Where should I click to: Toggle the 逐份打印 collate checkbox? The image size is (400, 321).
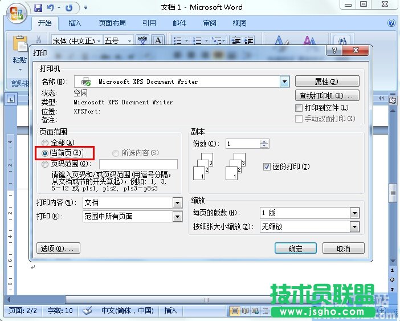(267, 166)
